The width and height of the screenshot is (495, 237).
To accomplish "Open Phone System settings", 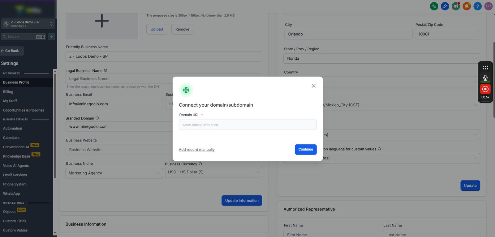I will click(x=15, y=184).
